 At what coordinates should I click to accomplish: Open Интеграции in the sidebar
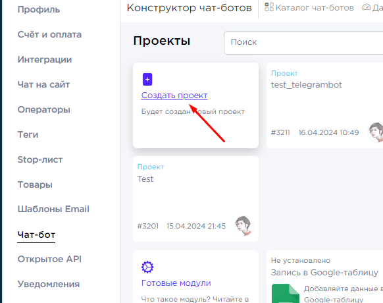45,59
